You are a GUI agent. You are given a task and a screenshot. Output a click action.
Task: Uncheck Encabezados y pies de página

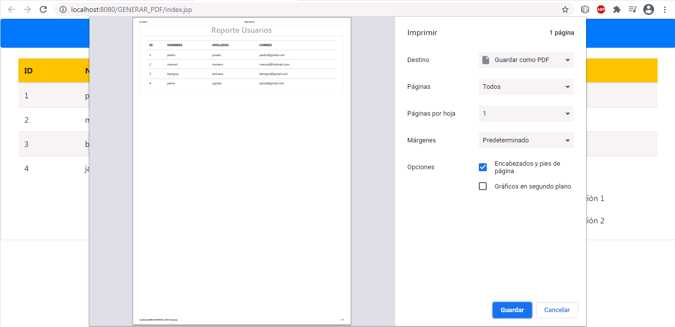coord(482,167)
